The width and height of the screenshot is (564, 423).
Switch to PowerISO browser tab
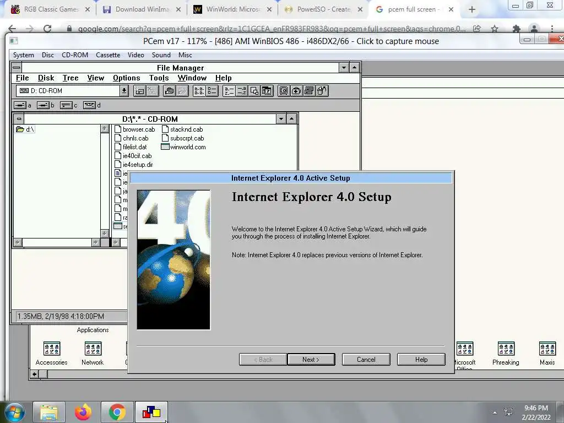[323, 9]
